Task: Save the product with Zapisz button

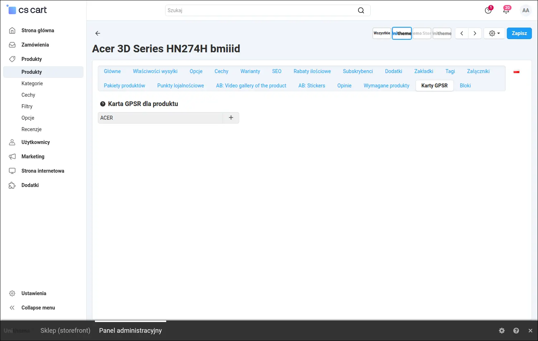Action: [x=519, y=33]
